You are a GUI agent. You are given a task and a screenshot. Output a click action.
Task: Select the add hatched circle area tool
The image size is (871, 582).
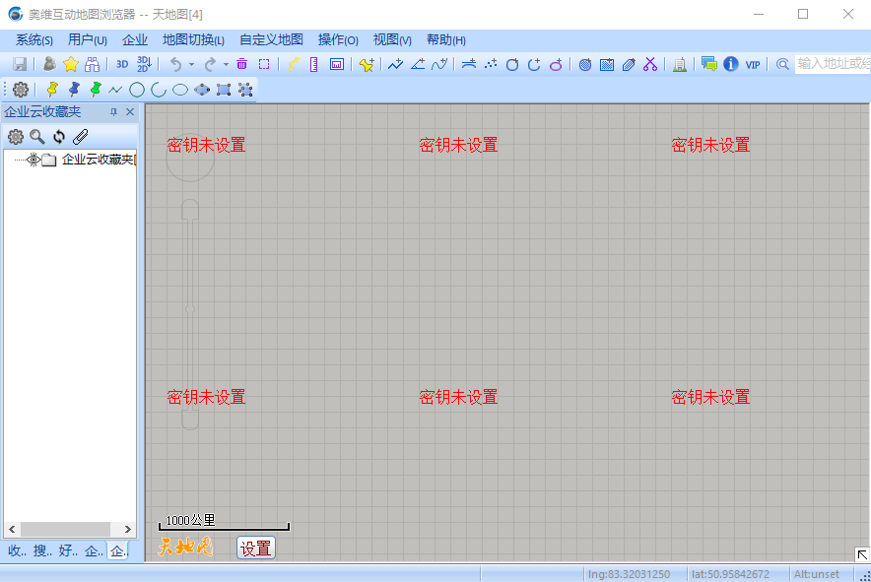point(585,64)
